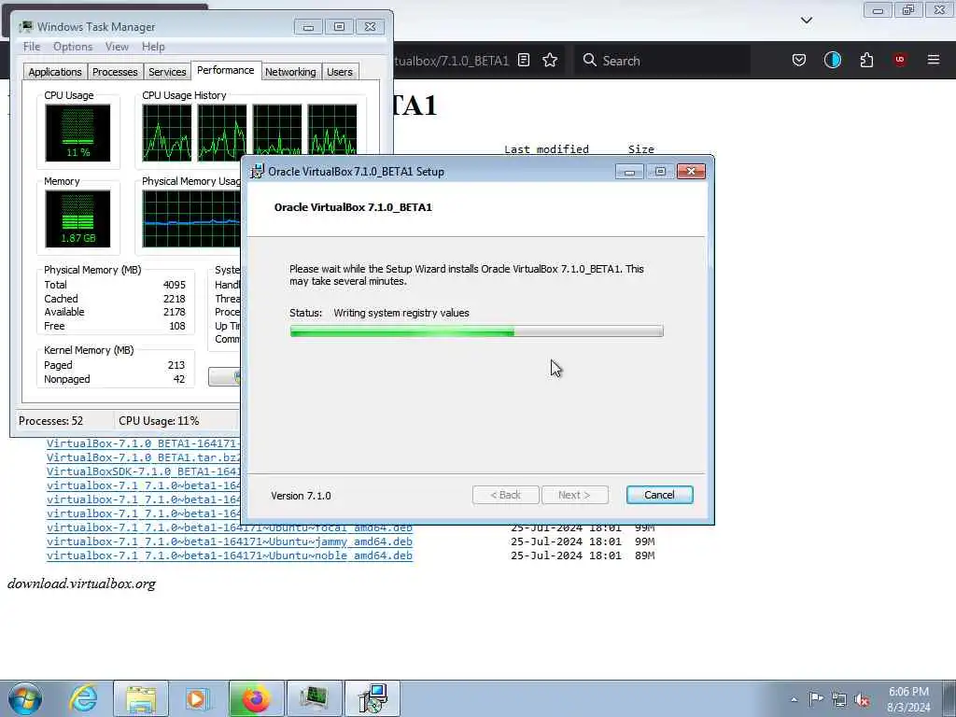Click the Kernel Memory Paged value 213

click(x=176, y=365)
